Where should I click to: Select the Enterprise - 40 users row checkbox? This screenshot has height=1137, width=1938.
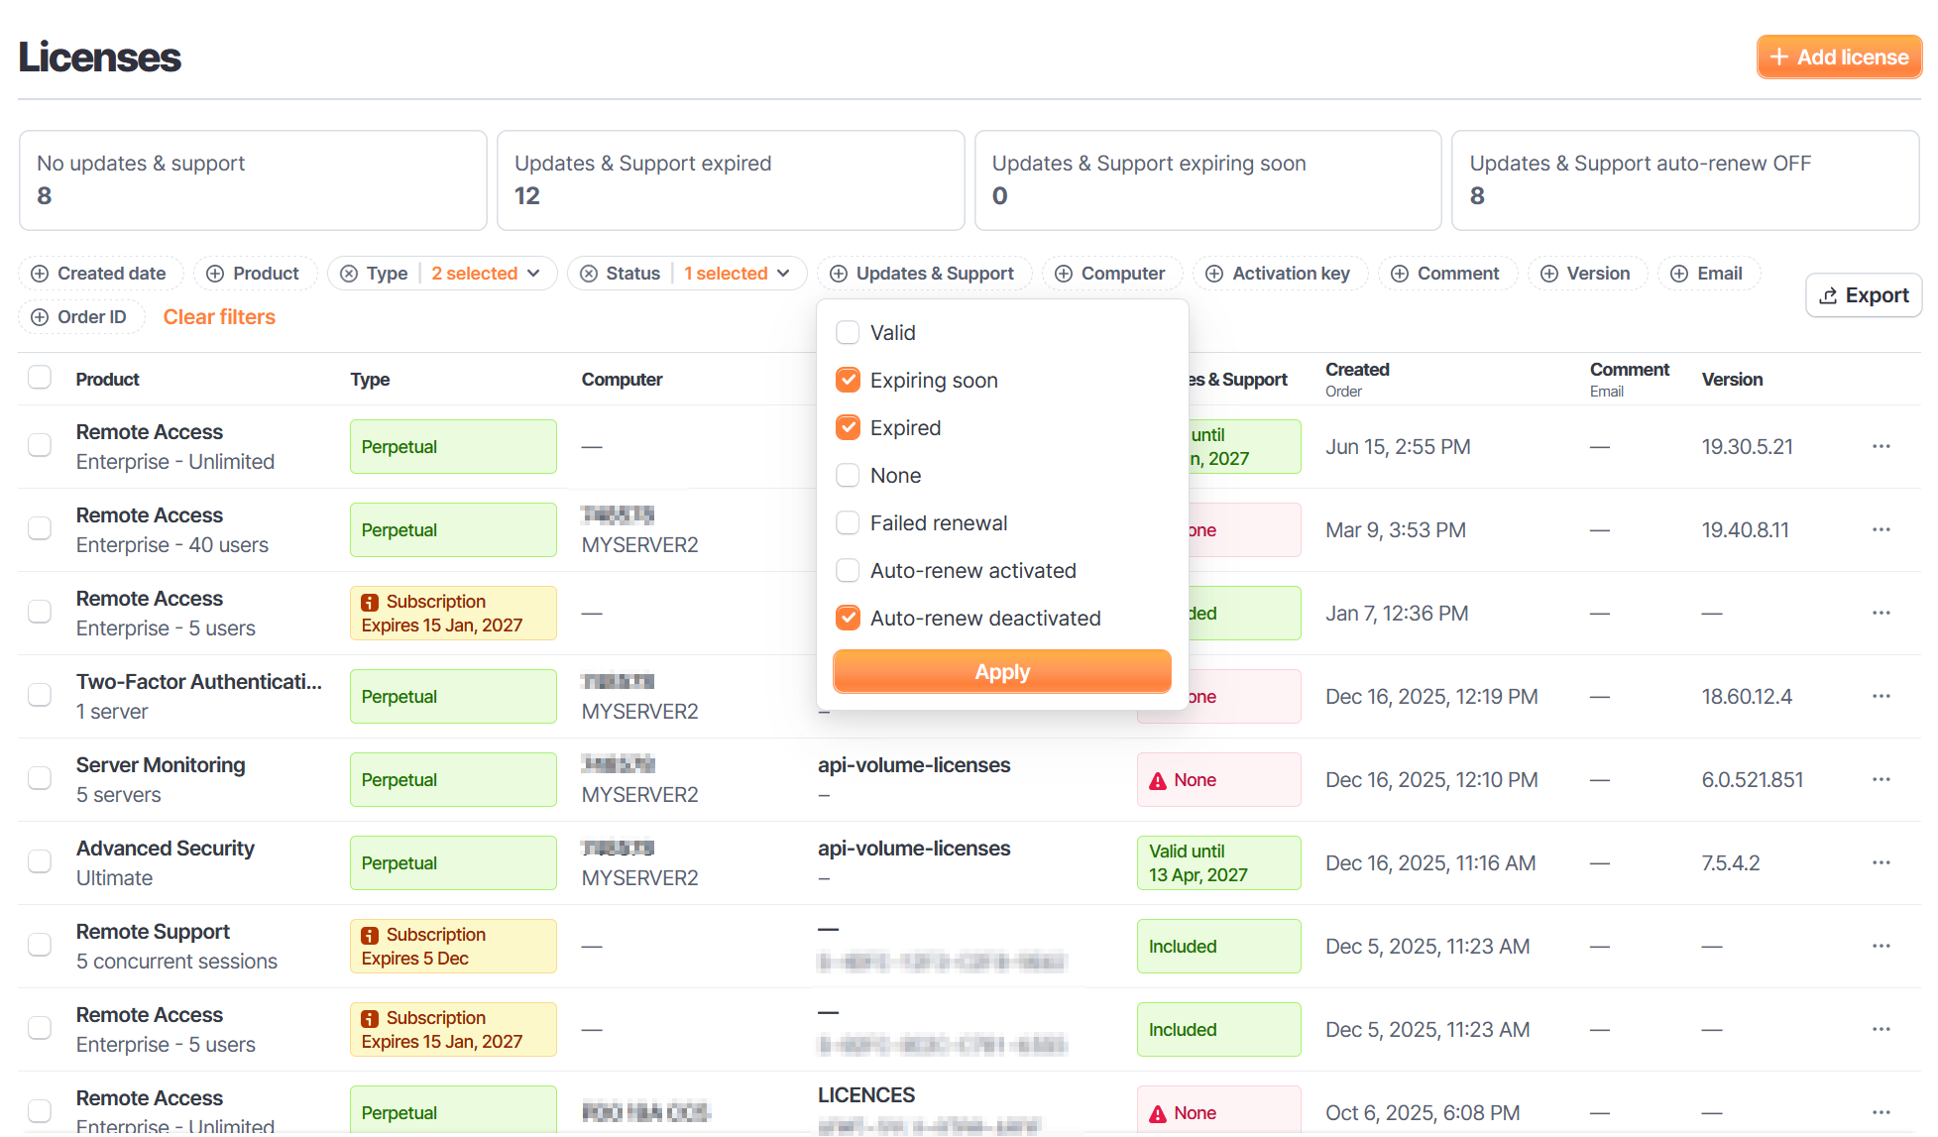coord(40,528)
